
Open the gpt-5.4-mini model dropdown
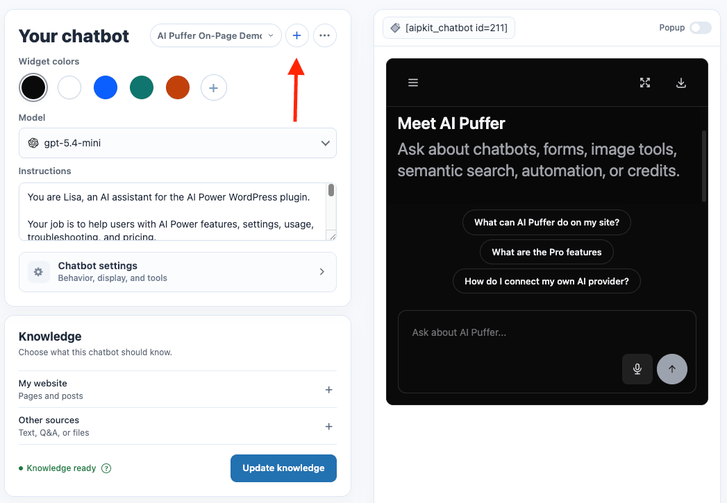point(178,143)
